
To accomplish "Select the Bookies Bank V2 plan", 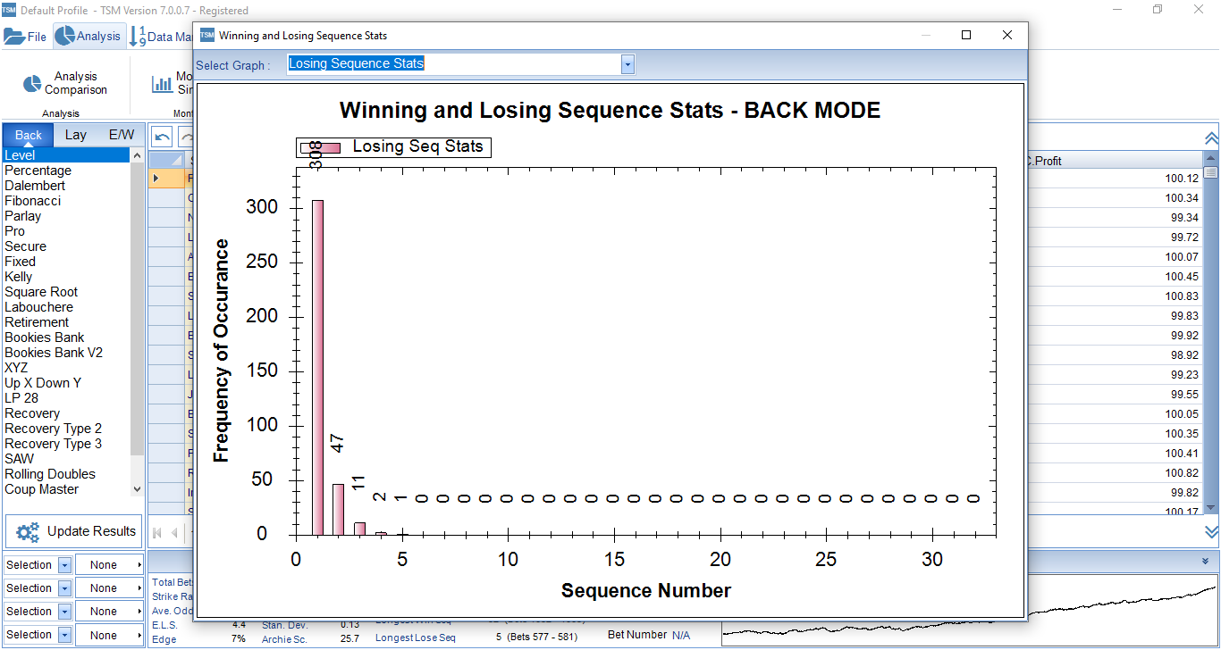I will (67, 353).
